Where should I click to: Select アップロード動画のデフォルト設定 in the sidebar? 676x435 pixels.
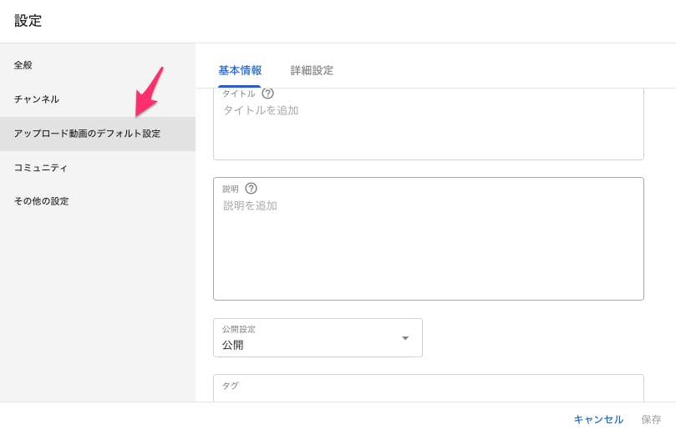87,134
